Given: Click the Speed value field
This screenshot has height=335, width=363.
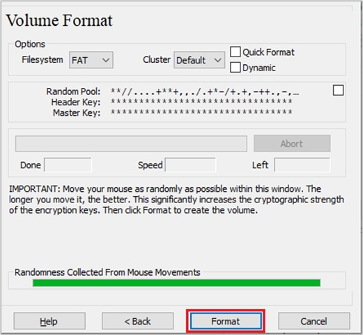Looking at the screenshot, I should 190,165.
